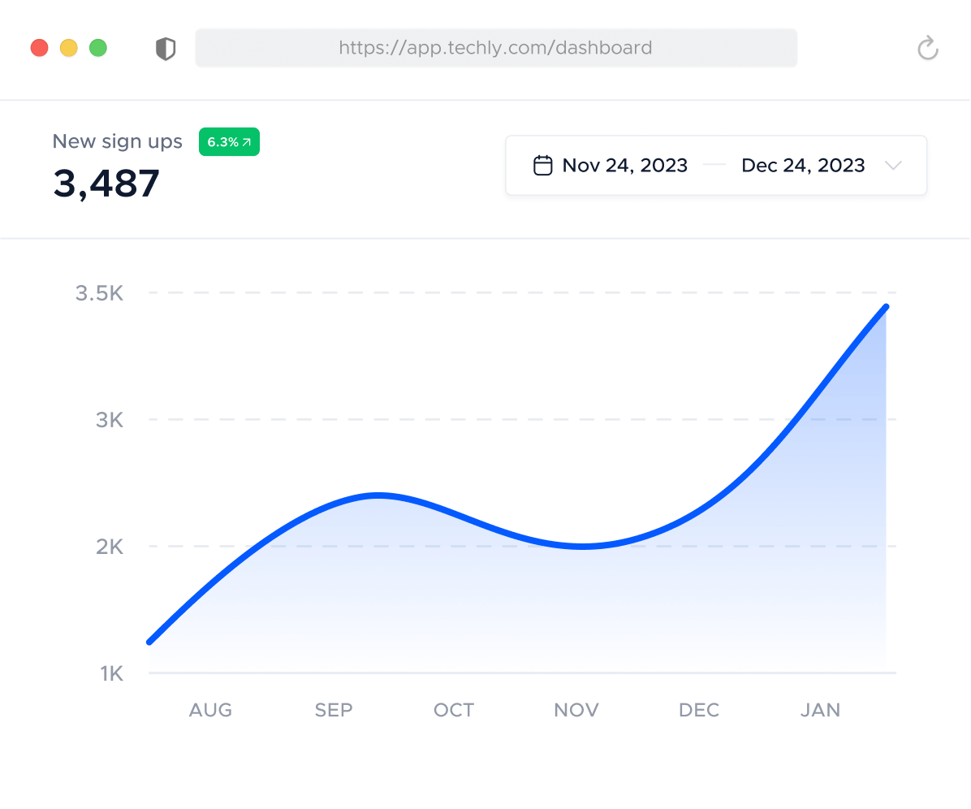
Task: Click the JAN month label
Action: (820, 710)
